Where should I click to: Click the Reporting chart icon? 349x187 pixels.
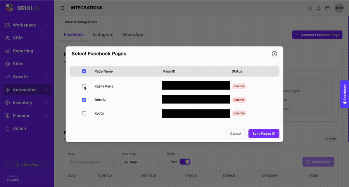[8, 51]
